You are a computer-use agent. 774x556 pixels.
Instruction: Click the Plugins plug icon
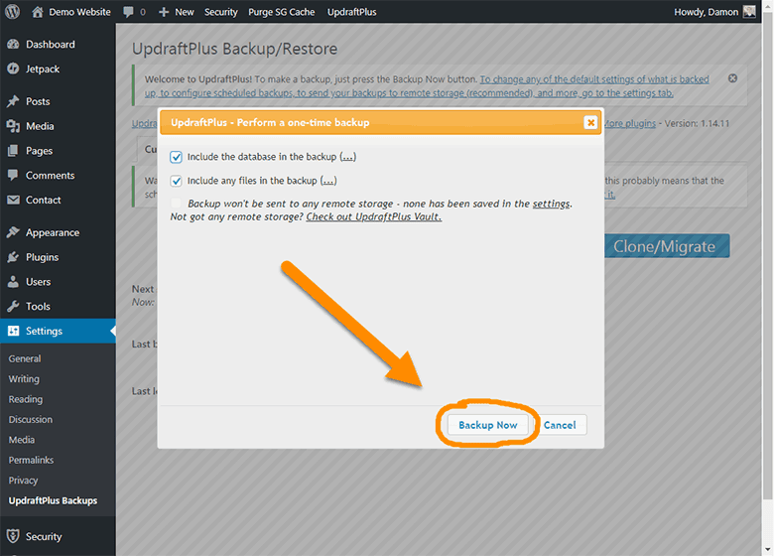[13, 257]
